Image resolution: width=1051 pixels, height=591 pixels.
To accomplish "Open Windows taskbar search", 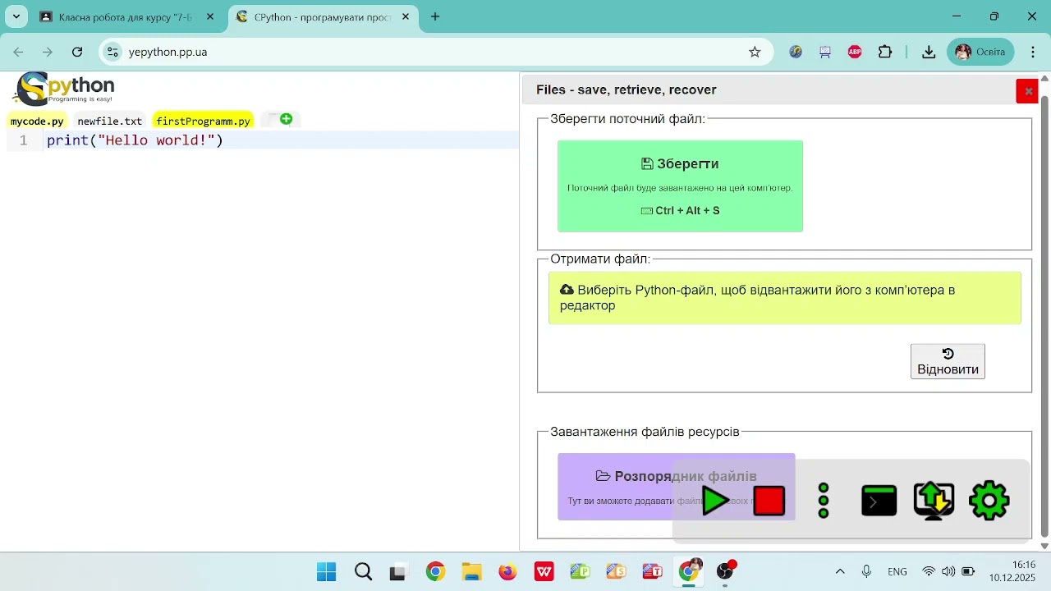I will (x=363, y=571).
